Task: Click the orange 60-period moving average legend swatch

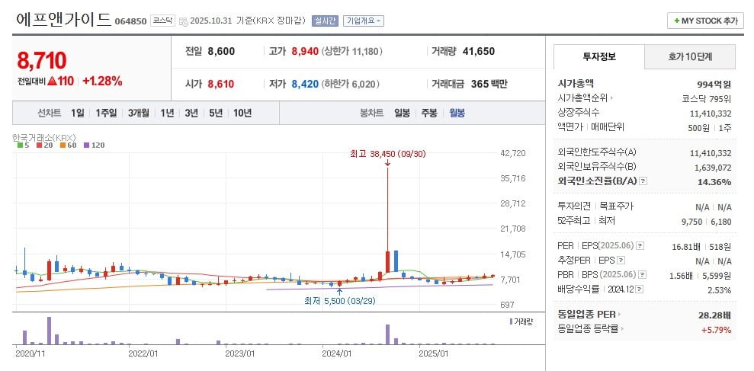Action: 63,146
